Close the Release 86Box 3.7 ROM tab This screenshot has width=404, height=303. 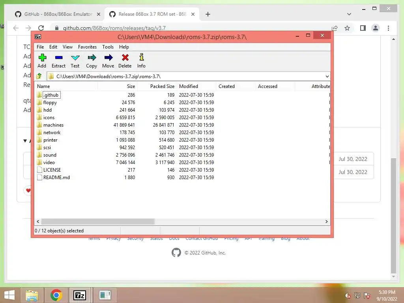click(193, 14)
